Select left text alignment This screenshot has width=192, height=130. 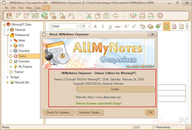166,26
